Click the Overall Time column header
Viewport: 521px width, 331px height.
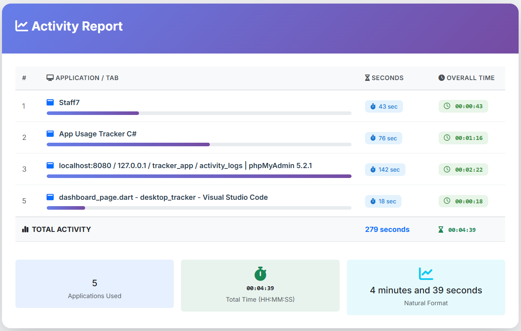tap(466, 78)
